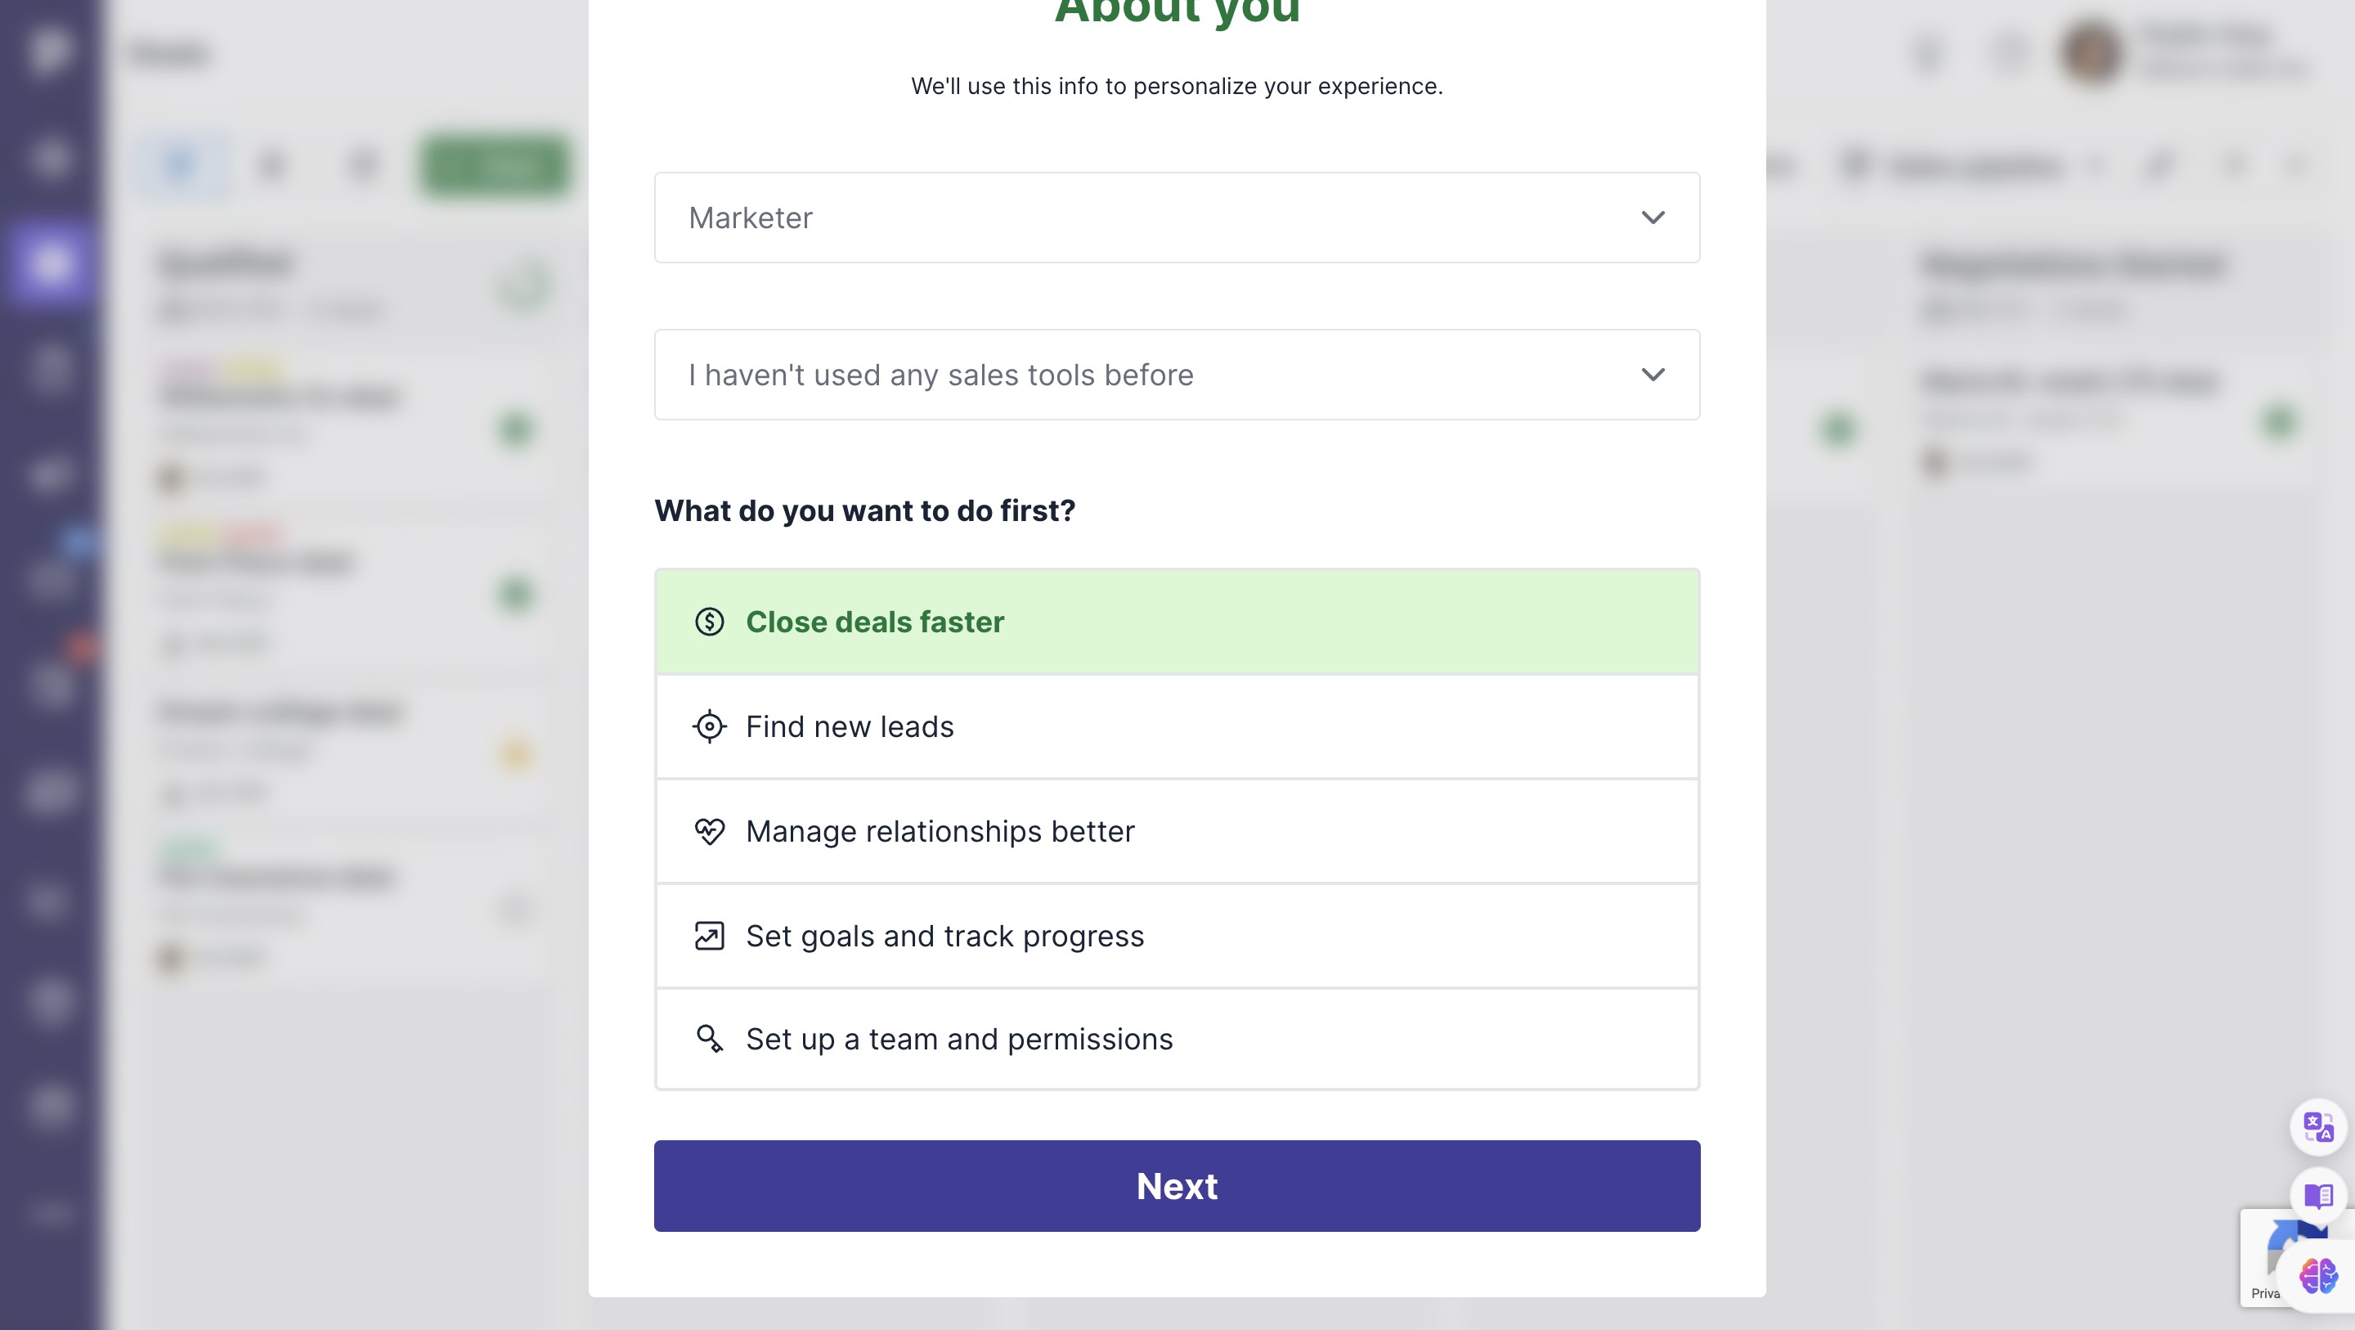The width and height of the screenshot is (2355, 1330).
Task: Expand the "I haven't used any sales tools before" dropdown
Action: (1176, 375)
